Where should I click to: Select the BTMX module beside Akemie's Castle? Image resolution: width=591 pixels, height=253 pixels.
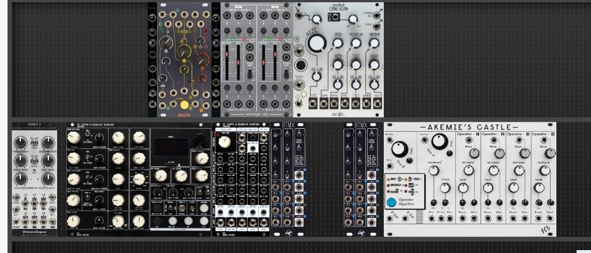[x=361, y=179]
